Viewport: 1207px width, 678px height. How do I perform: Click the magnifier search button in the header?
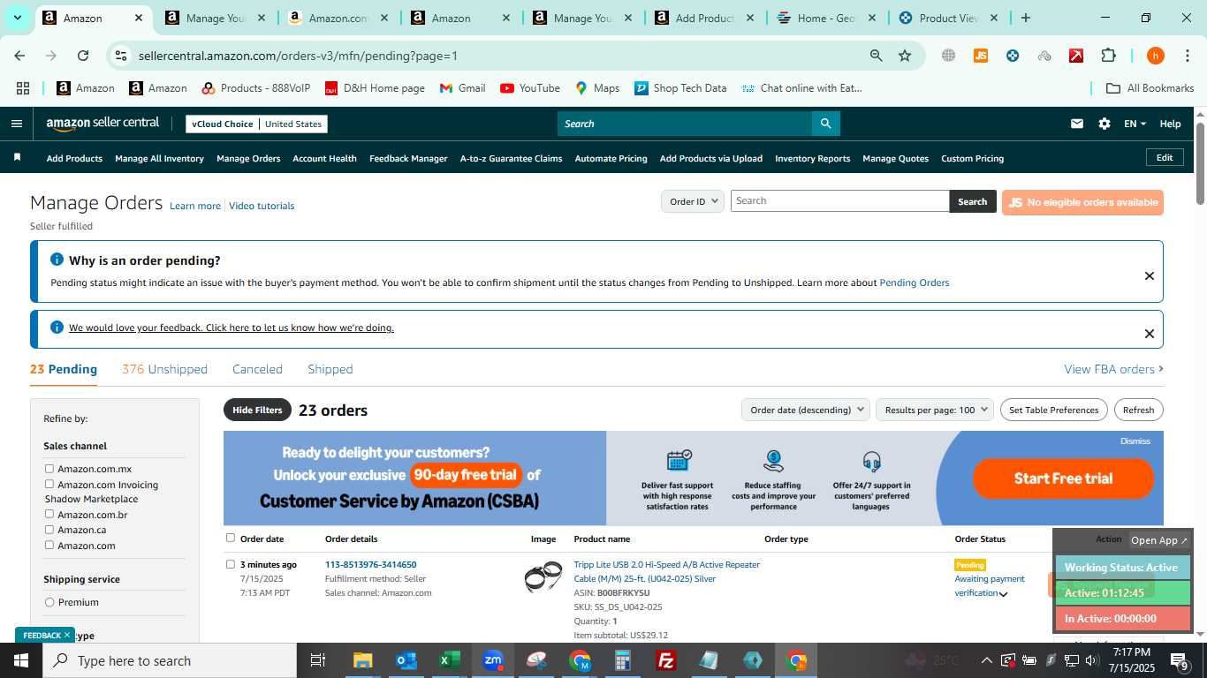pos(825,124)
